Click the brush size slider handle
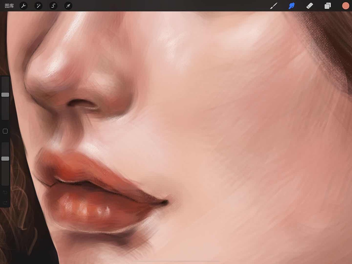The width and height of the screenshot is (352, 264). click(x=5, y=95)
